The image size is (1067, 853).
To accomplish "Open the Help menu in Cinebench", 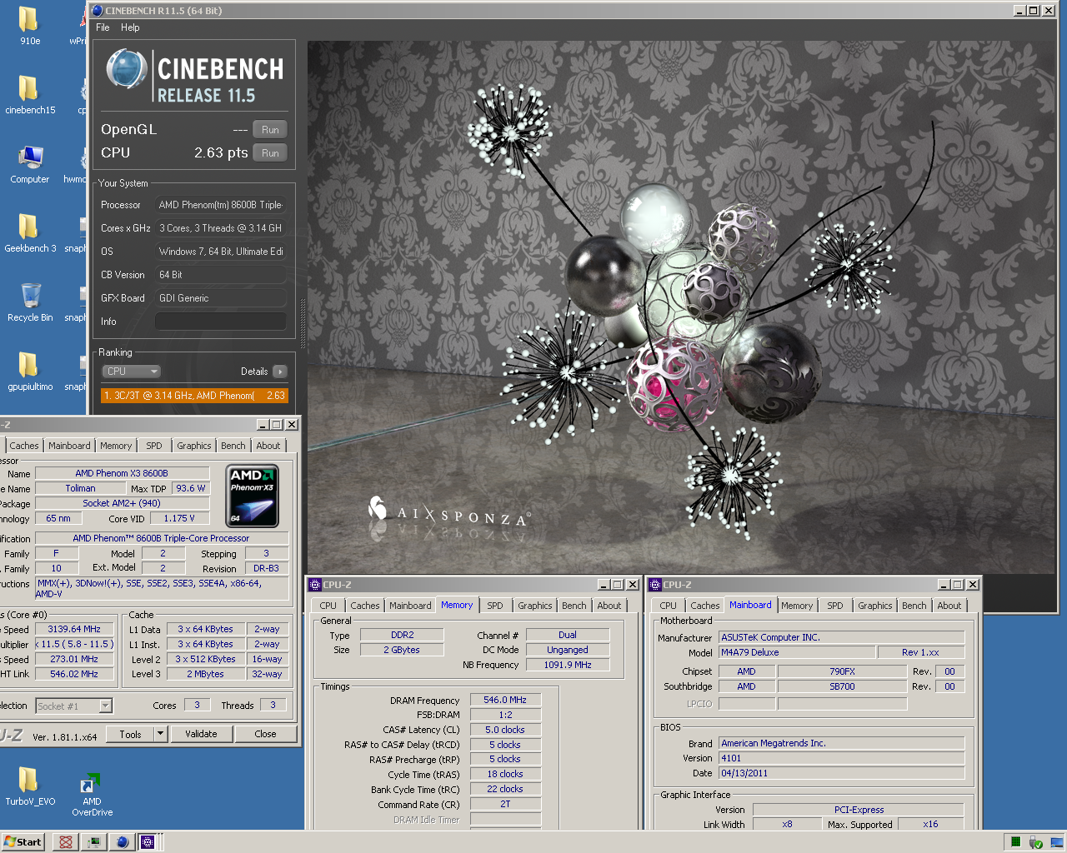I will click(130, 27).
